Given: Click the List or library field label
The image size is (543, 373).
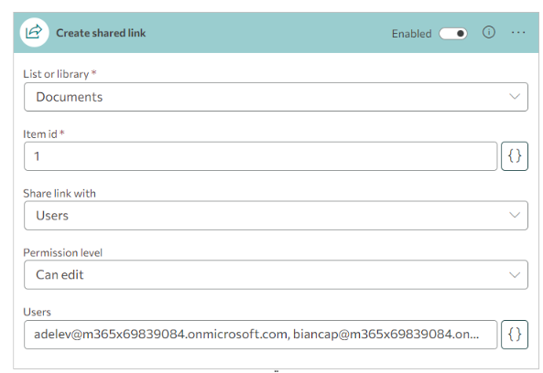Looking at the screenshot, I should pyautogui.click(x=56, y=74).
